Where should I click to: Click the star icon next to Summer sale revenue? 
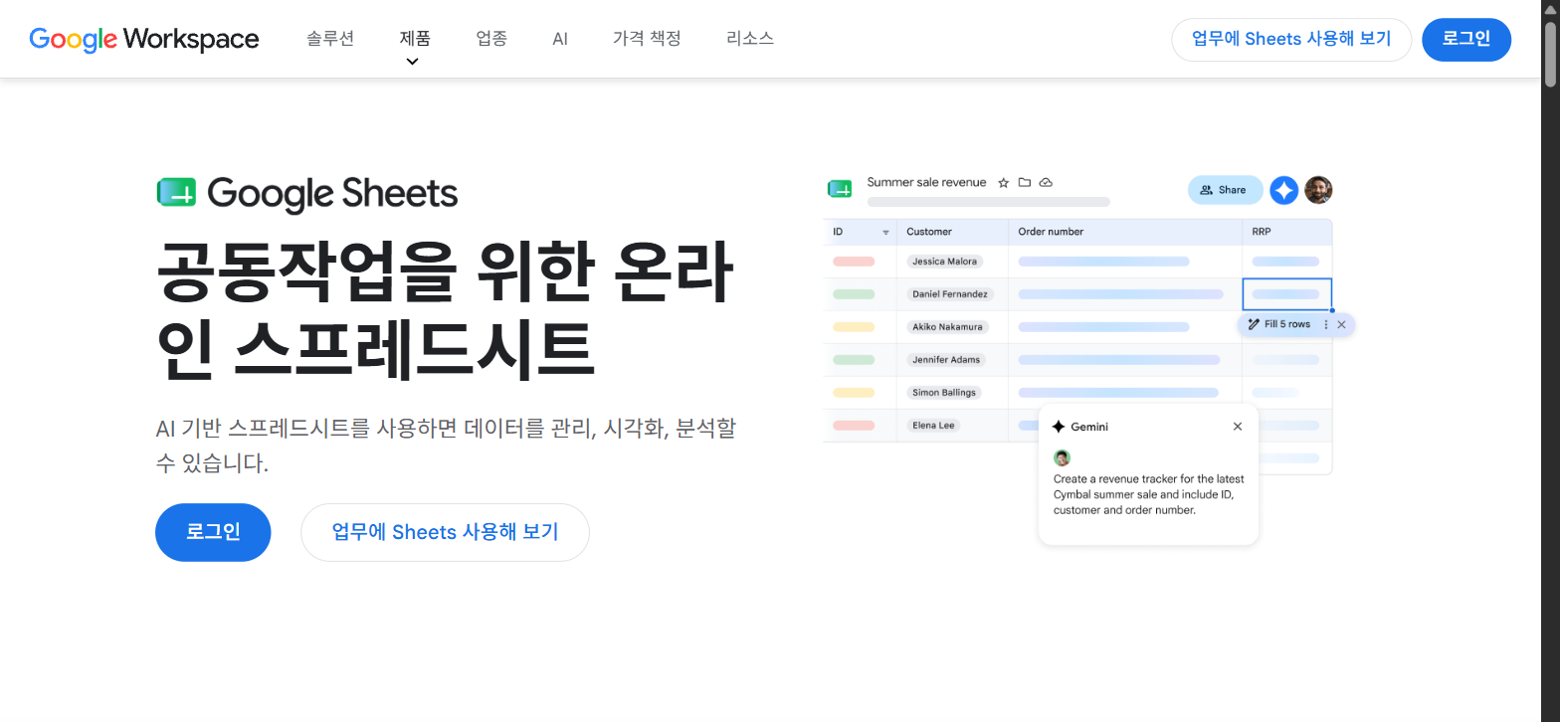1003,183
